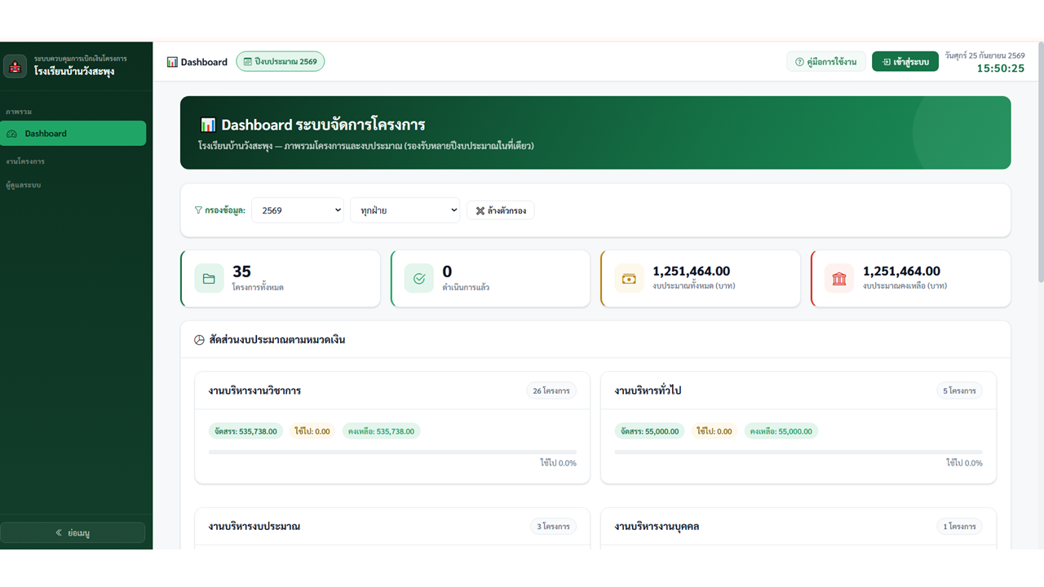Click the งานบริหารงานบุคคล card title
The image size is (1044, 587).
coord(657,527)
